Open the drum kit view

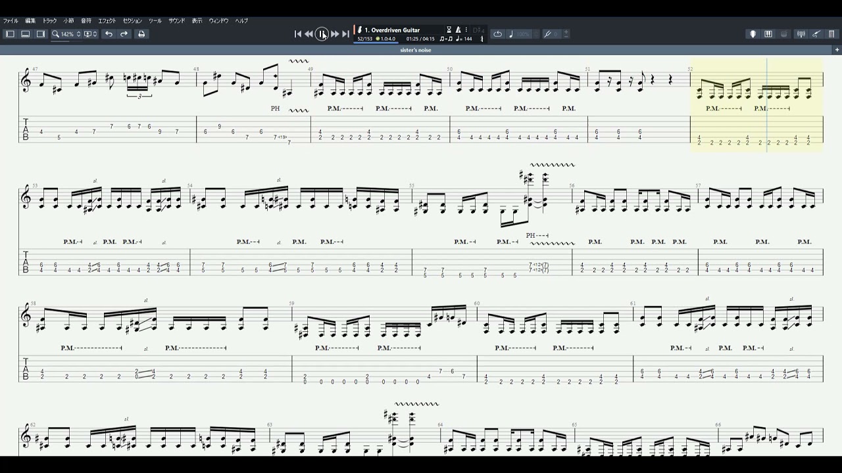784,34
